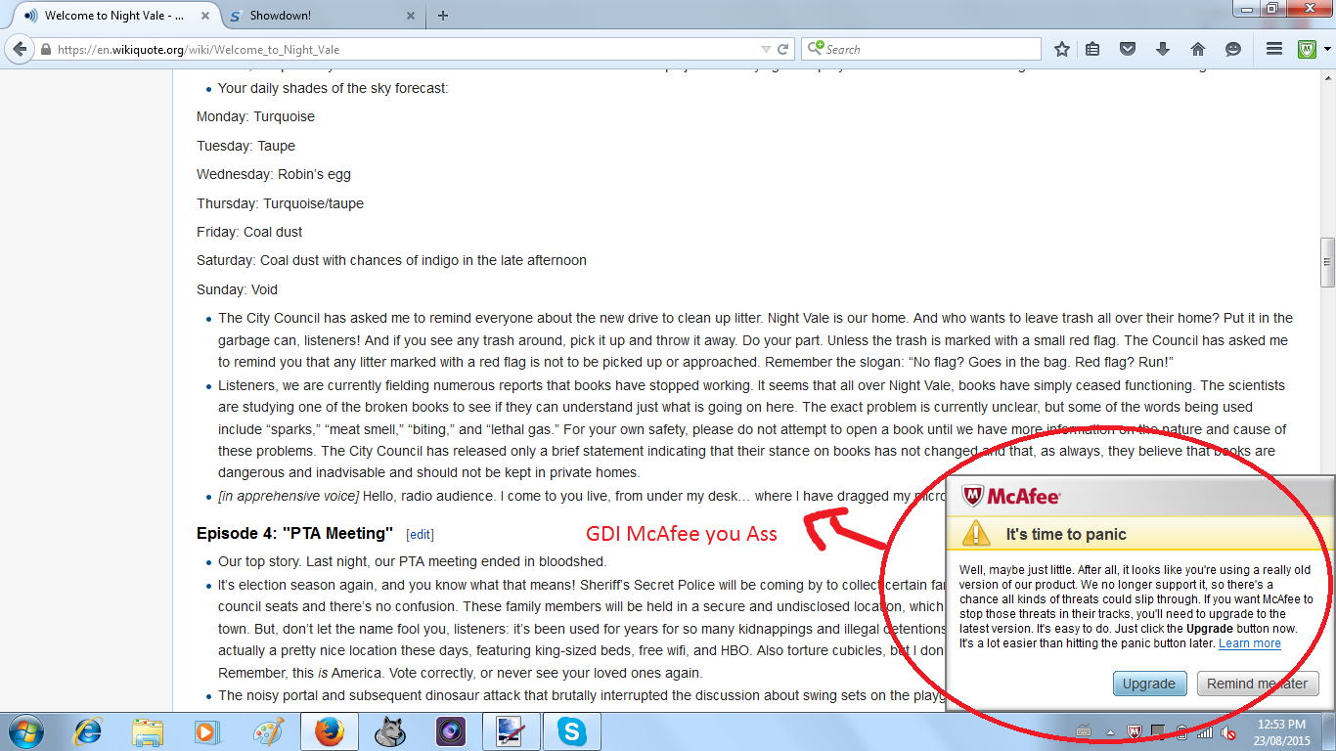Open the volume control in system tray
The height and width of the screenshot is (751, 1336).
[1226, 731]
